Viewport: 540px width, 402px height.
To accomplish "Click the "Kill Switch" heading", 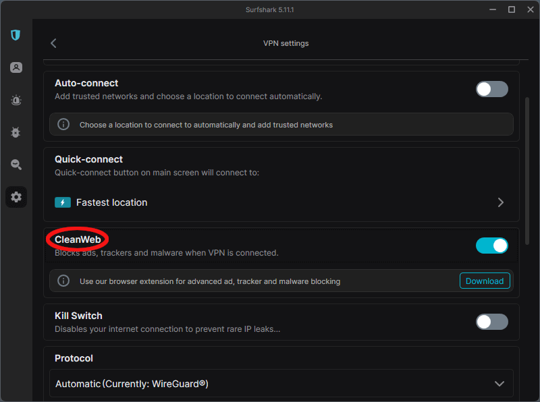I will pos(78,316).
